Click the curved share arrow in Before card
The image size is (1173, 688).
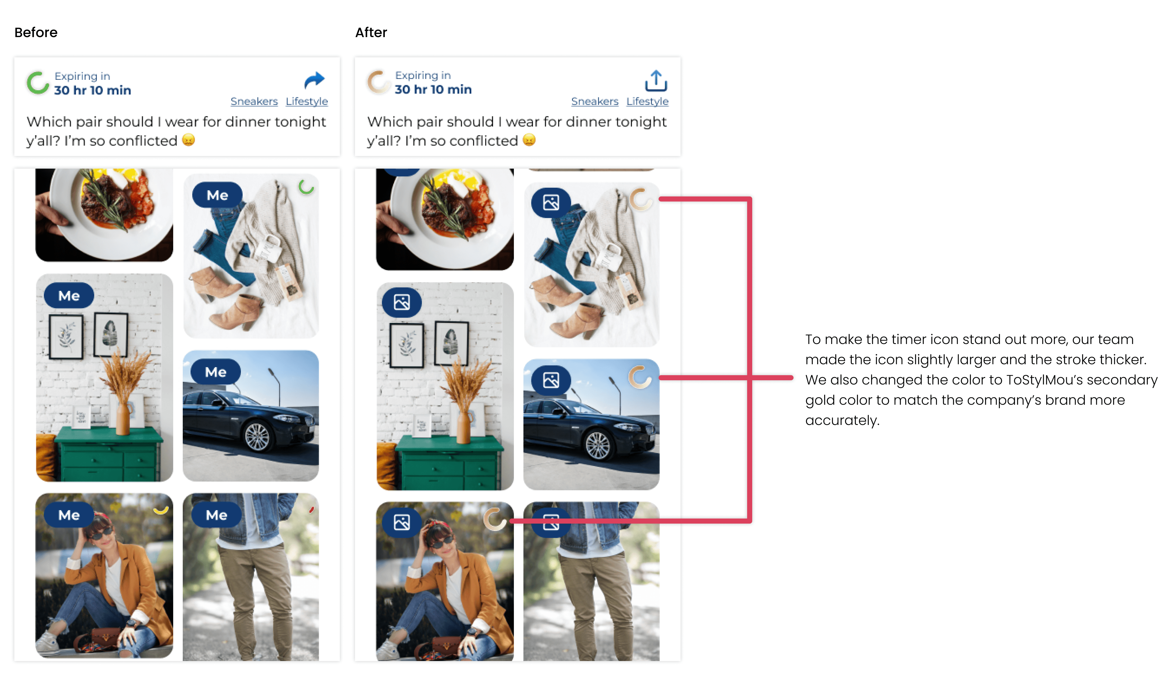(314, 80)
